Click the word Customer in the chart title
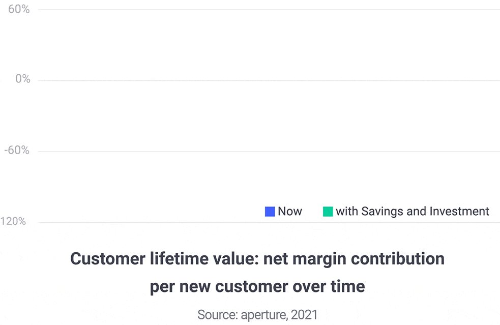 point(108,259)
